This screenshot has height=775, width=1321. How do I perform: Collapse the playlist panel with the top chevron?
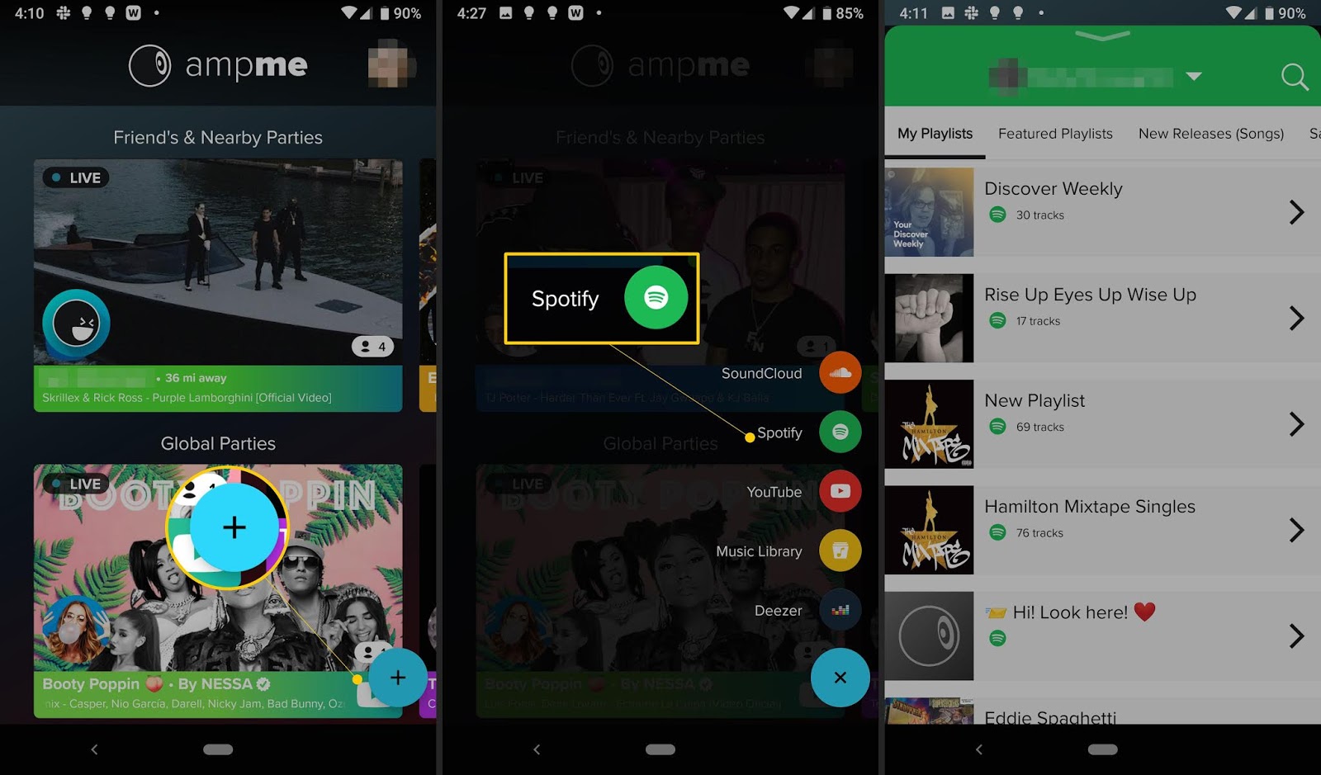click(1102, 35)
